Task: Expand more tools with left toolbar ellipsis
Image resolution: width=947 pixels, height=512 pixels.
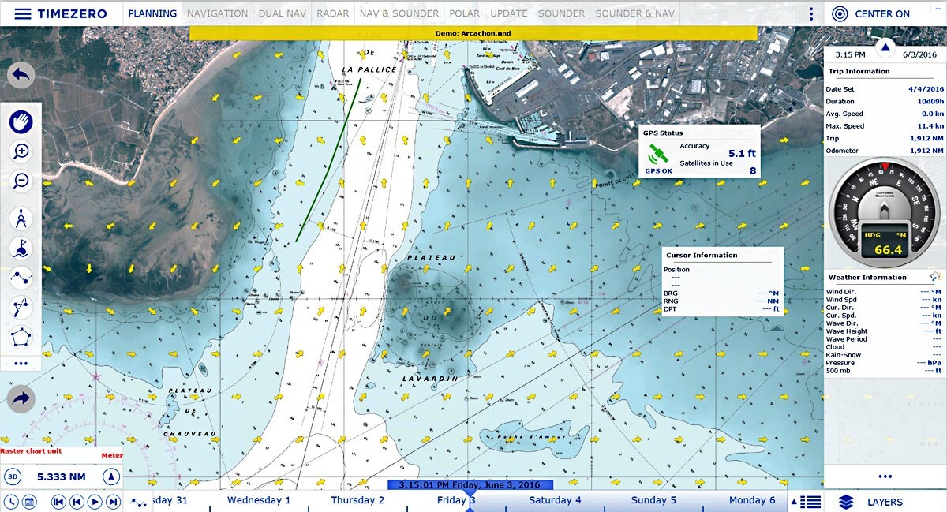Action: [21, 364]
